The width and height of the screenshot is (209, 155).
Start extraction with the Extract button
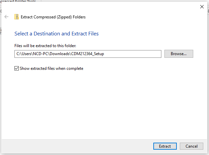(165, 146)
